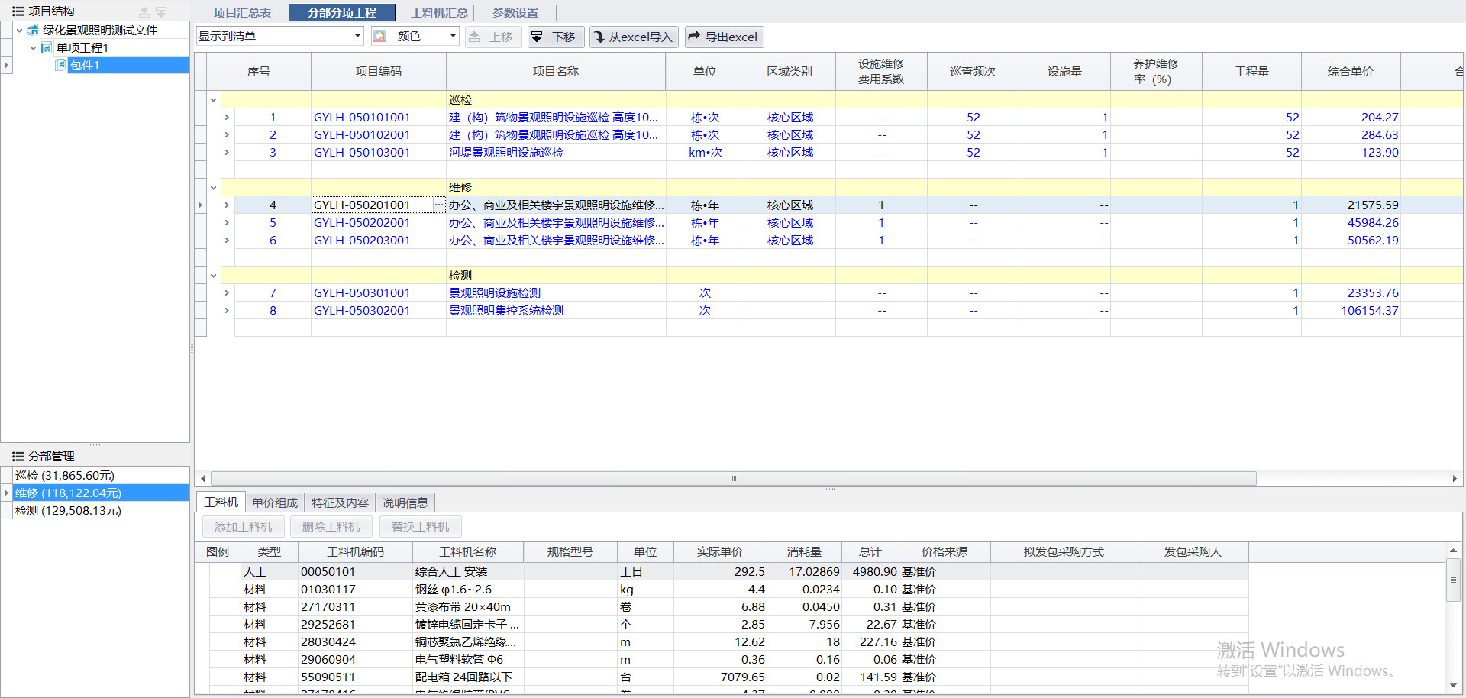Viewport: 1466px width, 698px height.
Task: Collapse the 巡检 group in the table
Action: point(214,100)
